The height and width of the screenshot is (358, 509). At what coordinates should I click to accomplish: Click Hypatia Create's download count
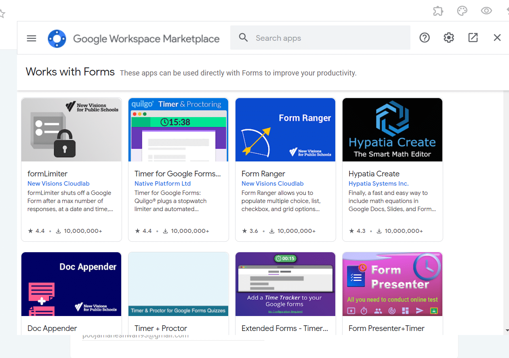click(400, 231)
